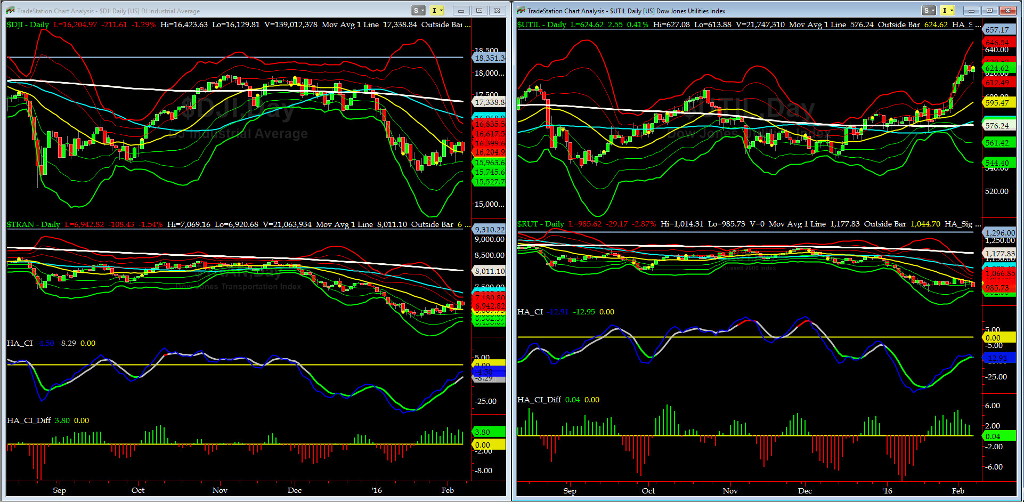Click HA_CI_Diff label in $UTIL window
The height and width of the screenshot is (502, 1024).
539,400
